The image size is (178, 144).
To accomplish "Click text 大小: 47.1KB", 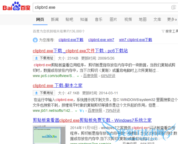I will pos(69,93).
